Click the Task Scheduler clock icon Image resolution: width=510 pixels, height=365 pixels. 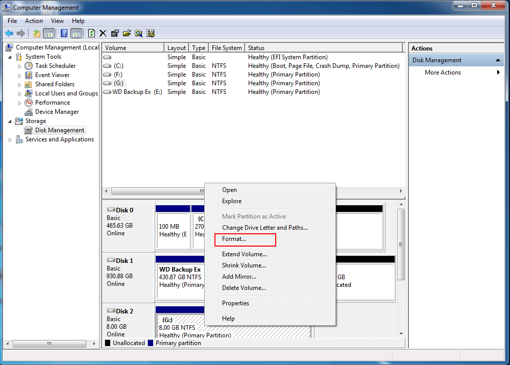click(29, 66)
